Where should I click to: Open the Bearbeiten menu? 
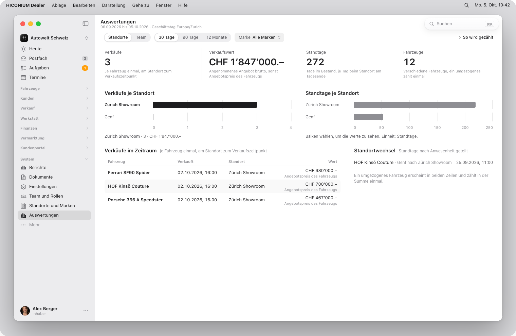pos(84,5)
